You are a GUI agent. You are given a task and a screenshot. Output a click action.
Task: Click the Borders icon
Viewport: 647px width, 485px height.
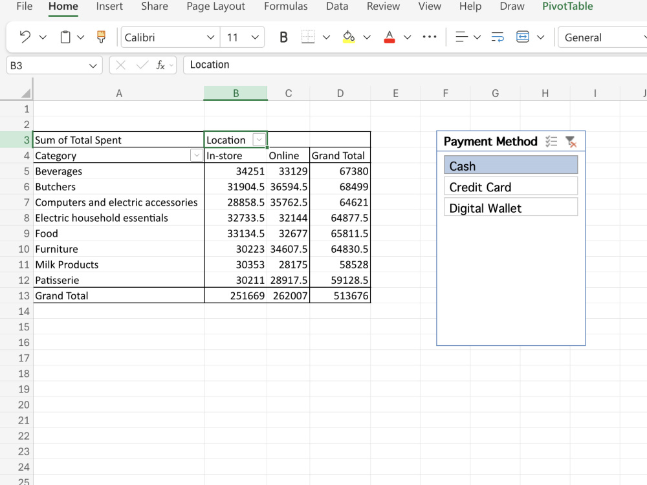point(308,37)
